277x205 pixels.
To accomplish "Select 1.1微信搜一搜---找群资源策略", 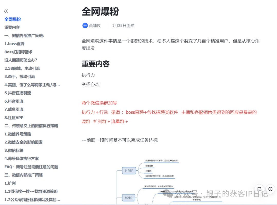I will click(31, 191).
